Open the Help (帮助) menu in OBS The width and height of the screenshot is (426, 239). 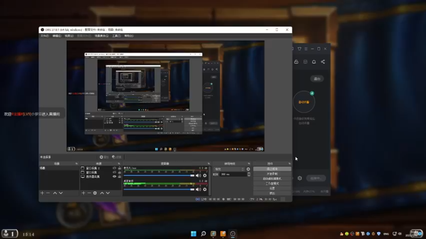point(129,36)
